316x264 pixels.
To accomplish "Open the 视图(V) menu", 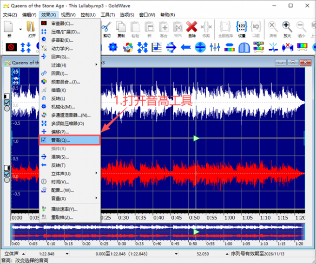I will (x=68, y=15).
